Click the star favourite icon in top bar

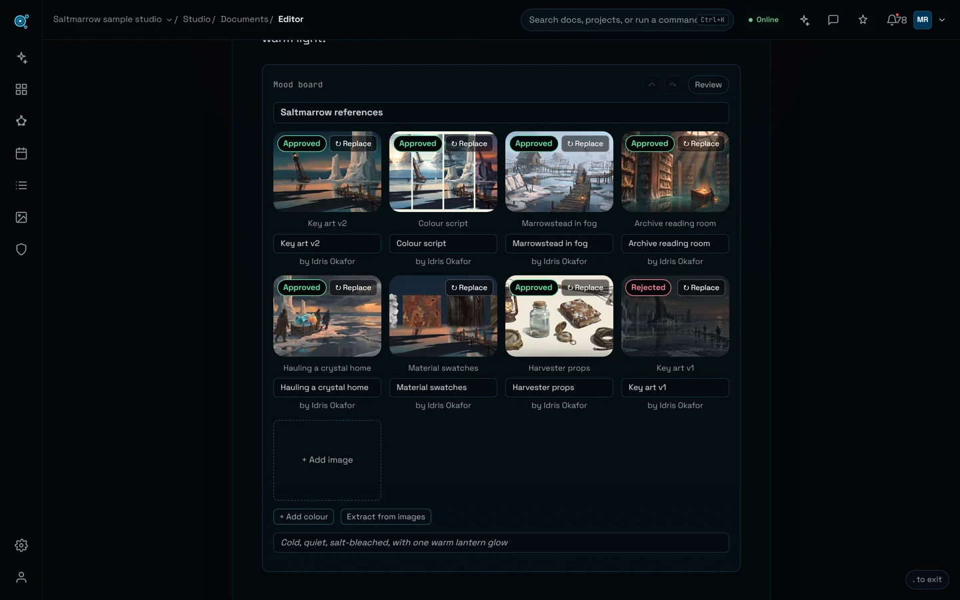(863, 20)
